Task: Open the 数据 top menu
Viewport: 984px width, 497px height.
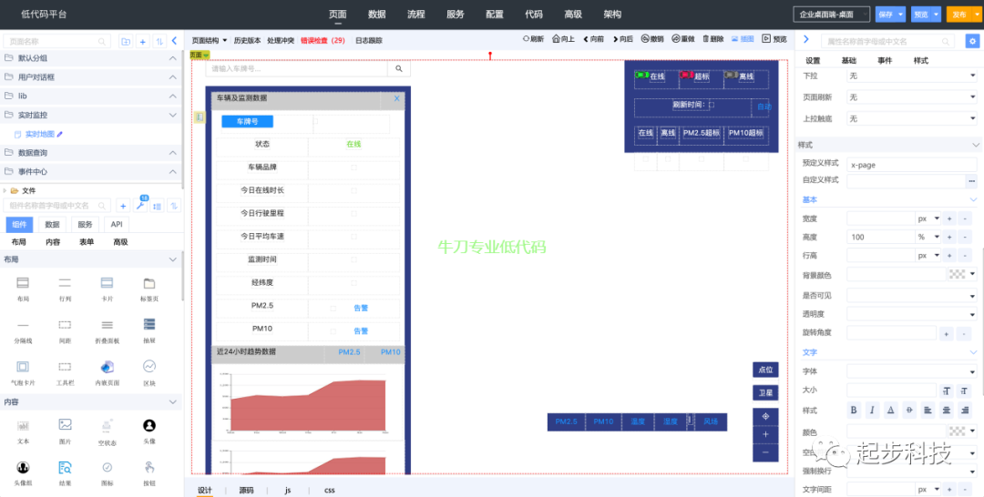Action: point(376,15)
